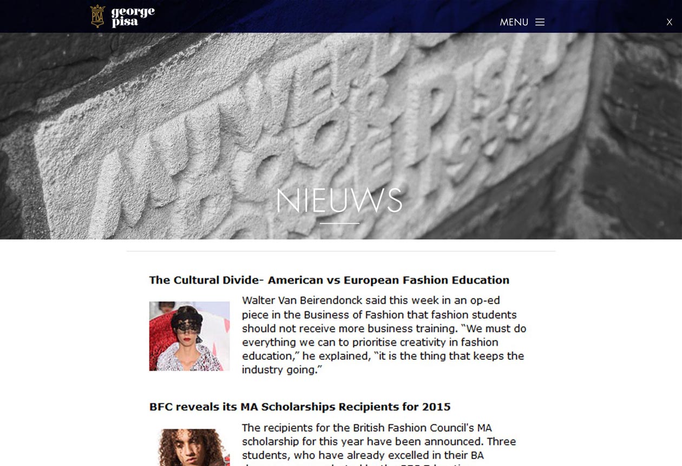Click the dark blue header bar
The image size is (682, 466).
(x=341, y=16)
